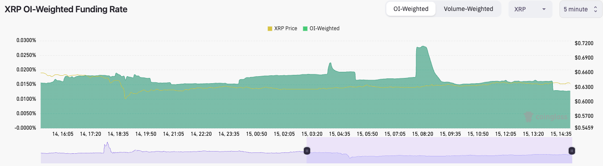The width and height of the screenshot is (603, 166).
Task: Grab right range slider handle
Action: click(571, 151)
